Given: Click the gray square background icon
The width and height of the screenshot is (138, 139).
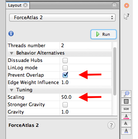Looking at the screenshot, I should point(126,101).
